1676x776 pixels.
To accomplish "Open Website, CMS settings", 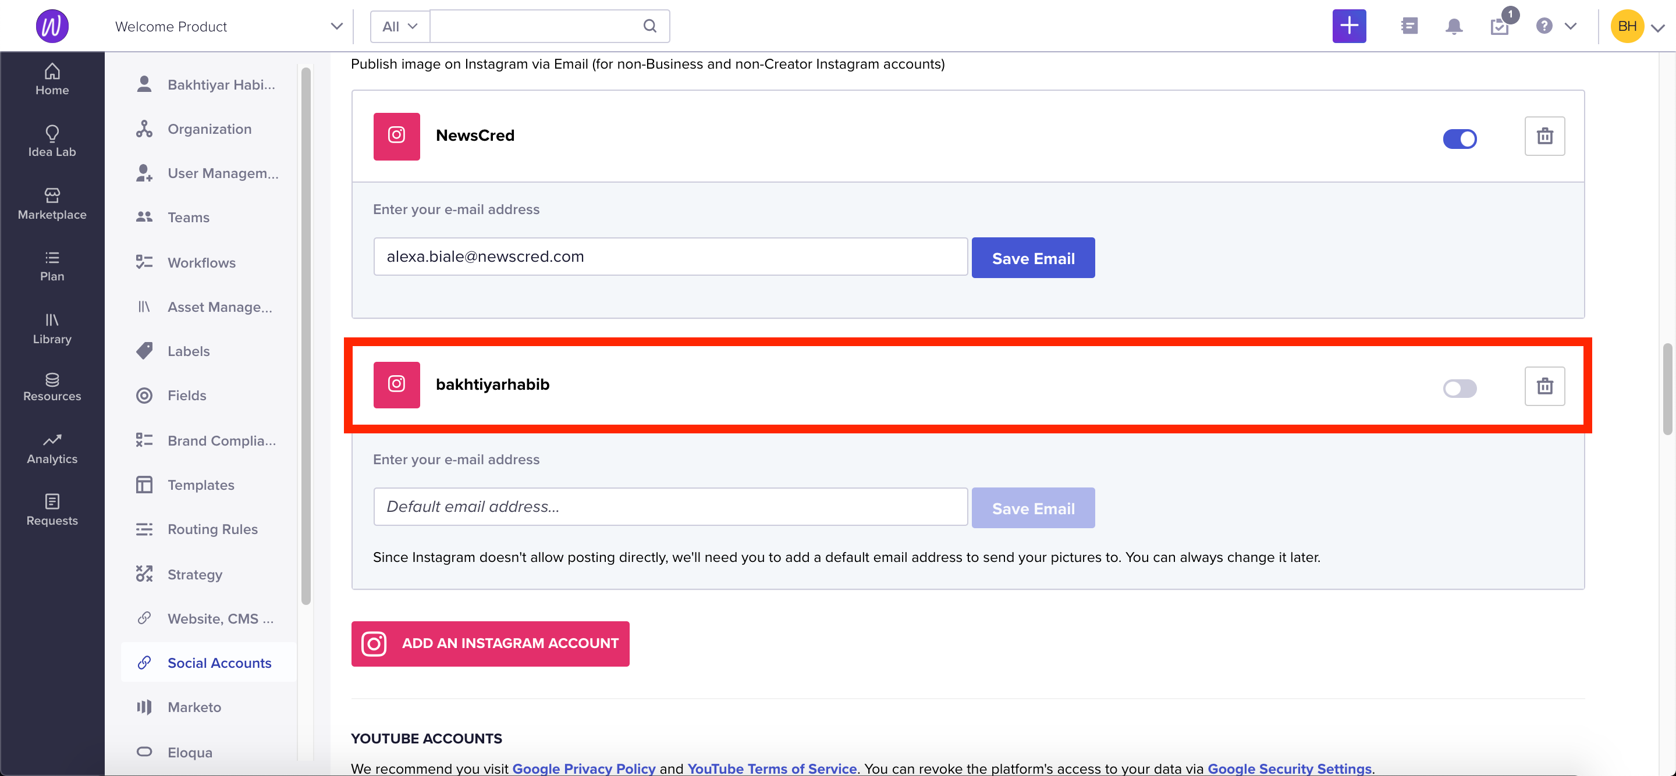I will [208, 618].
